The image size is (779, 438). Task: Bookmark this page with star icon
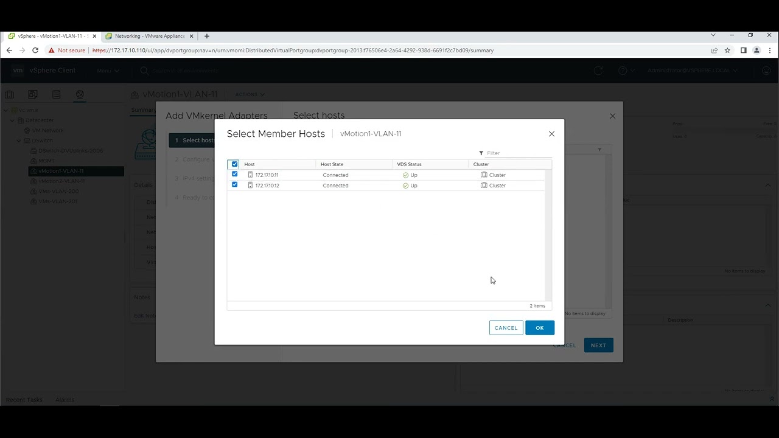coord(727,50)
